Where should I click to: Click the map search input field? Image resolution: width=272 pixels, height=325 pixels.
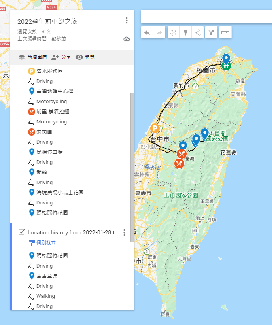click(206, 17)
